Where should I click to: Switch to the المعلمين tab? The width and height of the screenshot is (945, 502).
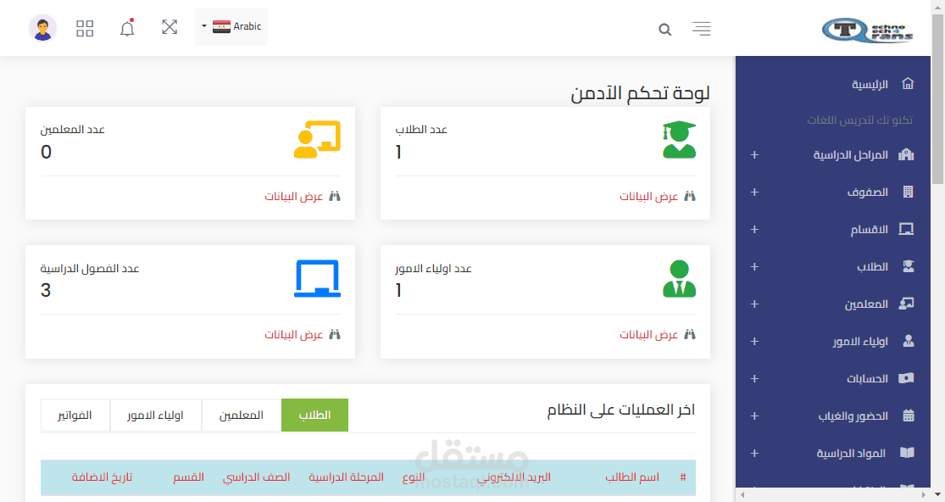(241, 416)
